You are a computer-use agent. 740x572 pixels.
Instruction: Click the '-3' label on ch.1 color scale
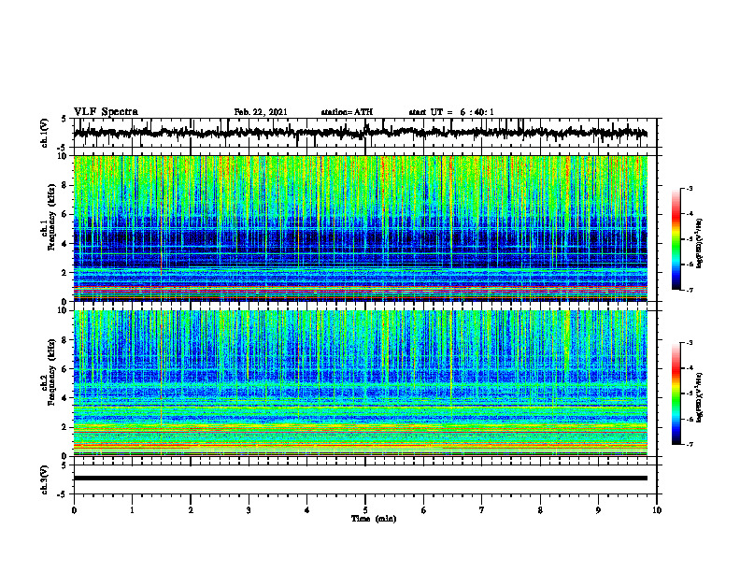pyautogui.click(x=689, y=189)
